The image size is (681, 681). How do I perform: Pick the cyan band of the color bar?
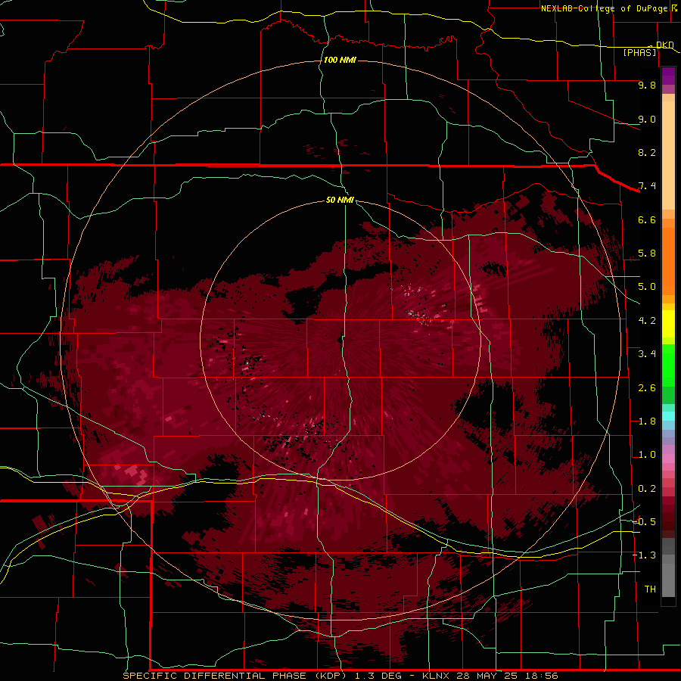click(668, 416)
